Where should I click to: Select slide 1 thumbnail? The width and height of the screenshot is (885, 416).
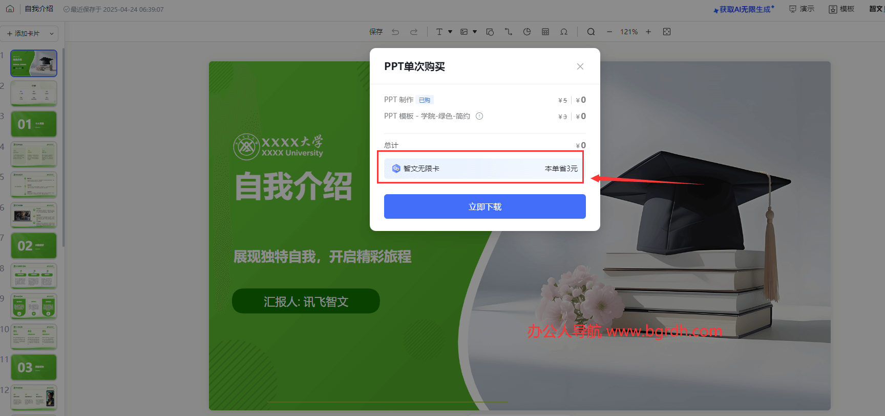coord(34,63)
